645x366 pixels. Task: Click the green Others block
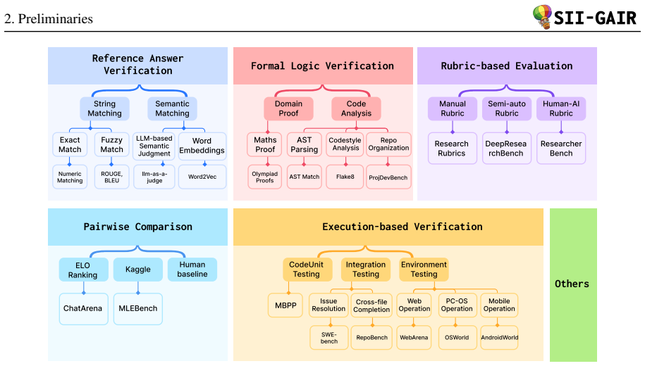[573, 284]
